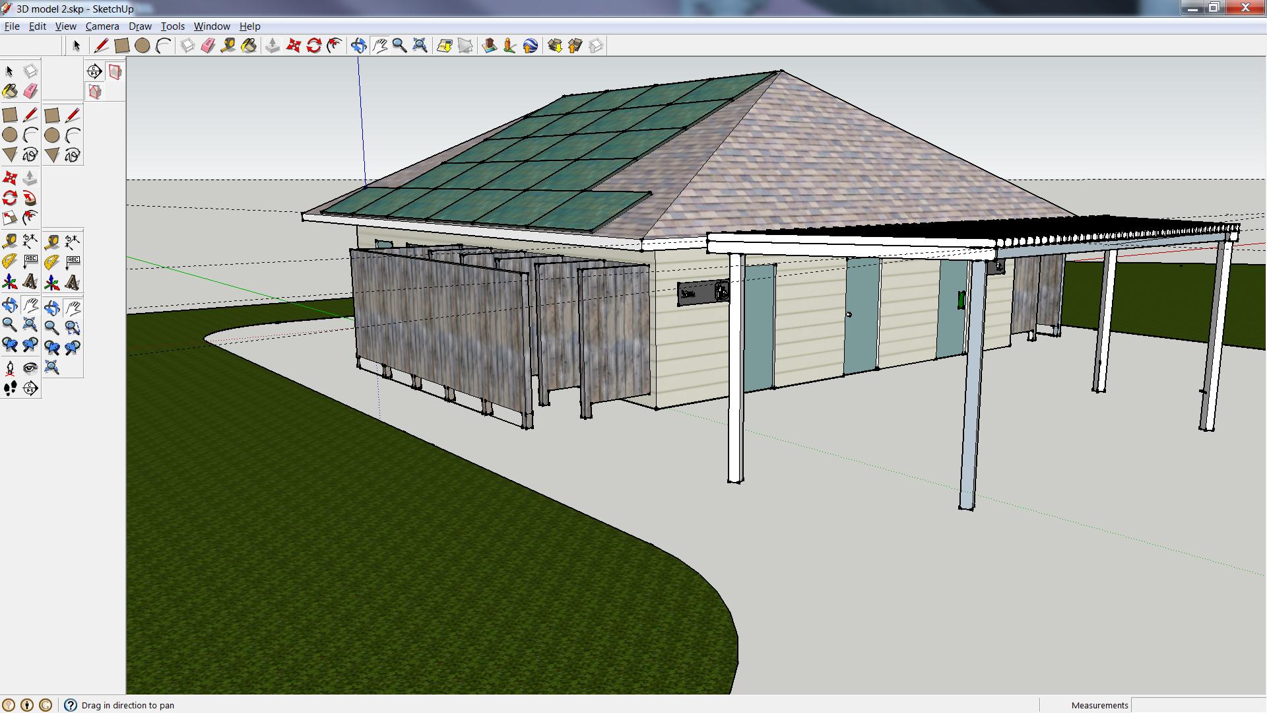
Task: Toggle Display Section Planes
Action: coord(115,71)
